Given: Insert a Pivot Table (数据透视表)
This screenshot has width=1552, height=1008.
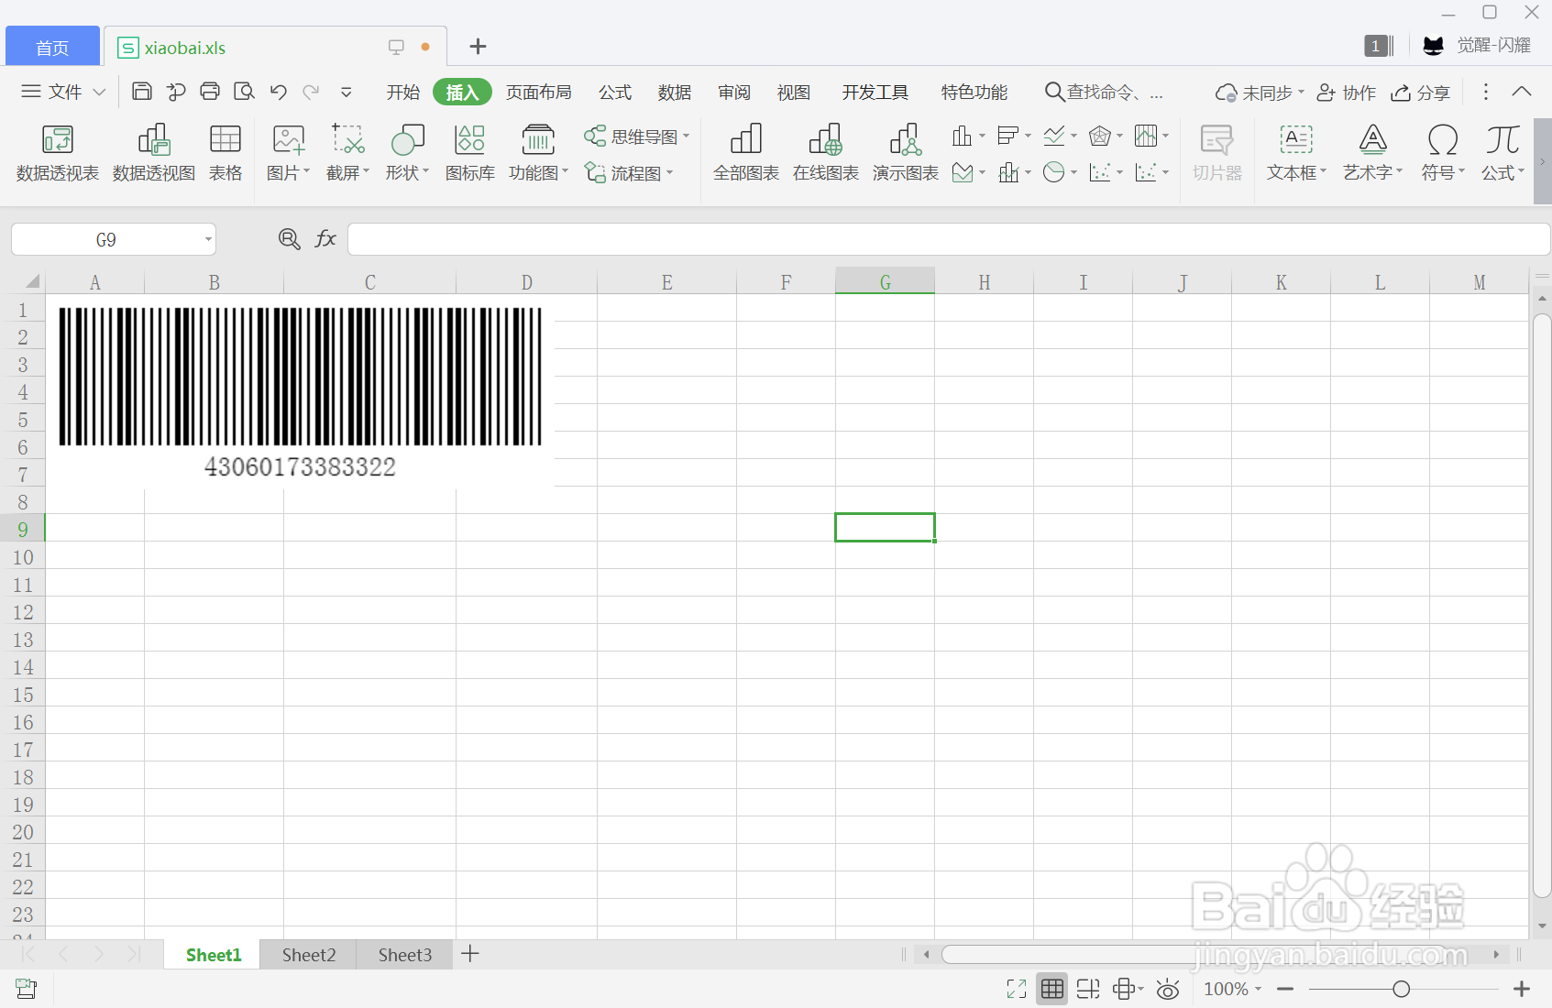Looking at the screenshot, I should (57, 153).
